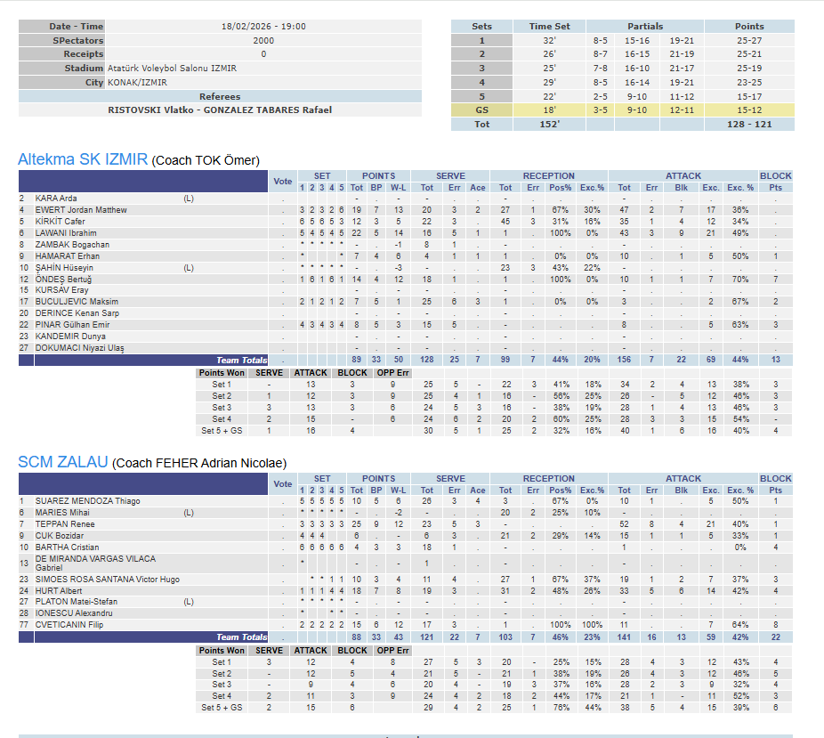Click the Golden Set GS row label
Image resolution: width=824 pixels, height=738 pixels.
click(x=481, y=109)
